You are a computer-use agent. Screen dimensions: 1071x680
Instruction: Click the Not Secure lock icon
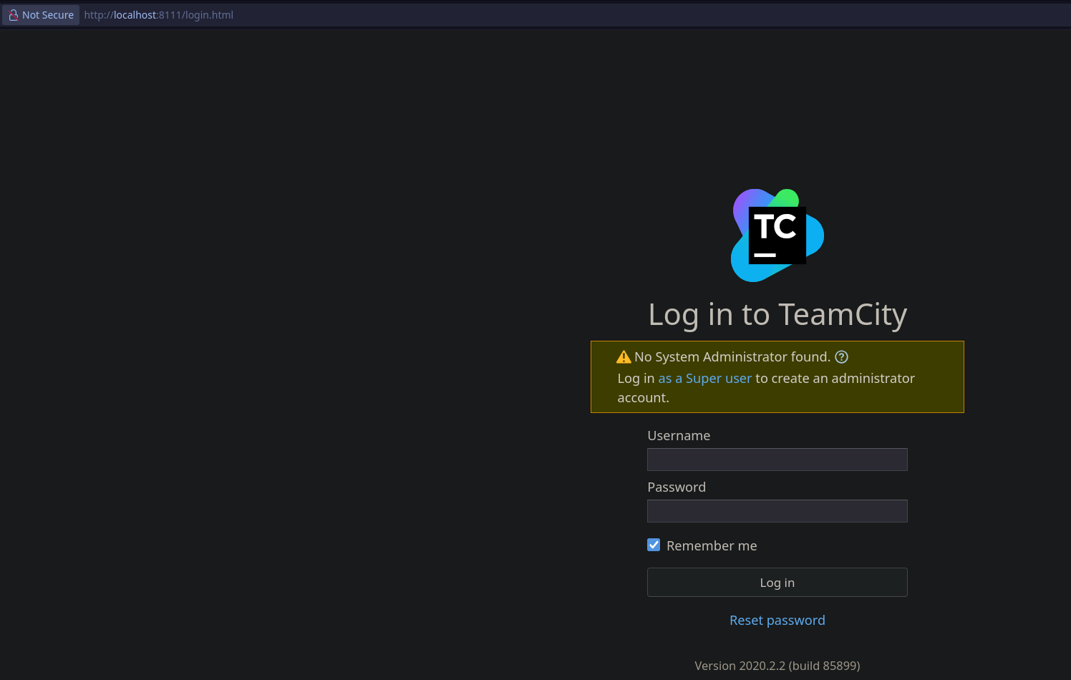tap(14, 15)
